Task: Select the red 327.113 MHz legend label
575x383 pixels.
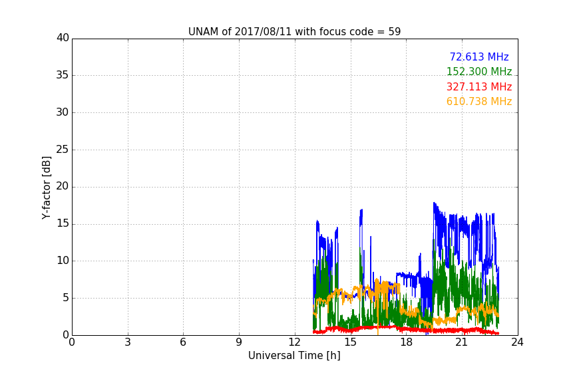Action: pos(479,87)
